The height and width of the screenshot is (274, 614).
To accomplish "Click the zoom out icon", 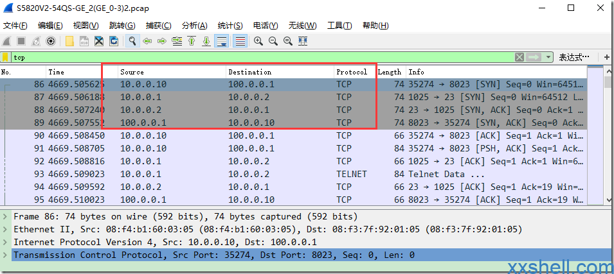I will coord(273,41).
